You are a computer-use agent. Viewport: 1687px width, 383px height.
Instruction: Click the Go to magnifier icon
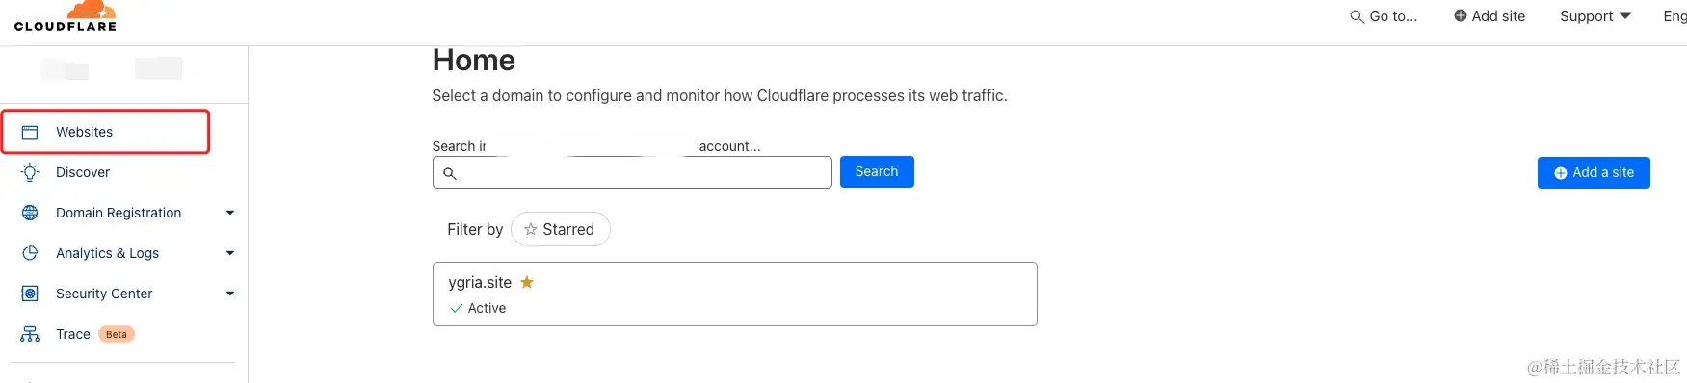click(1357, 16)
